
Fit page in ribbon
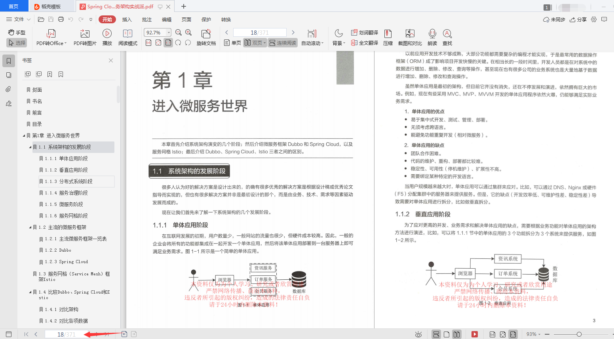[158, 43]
